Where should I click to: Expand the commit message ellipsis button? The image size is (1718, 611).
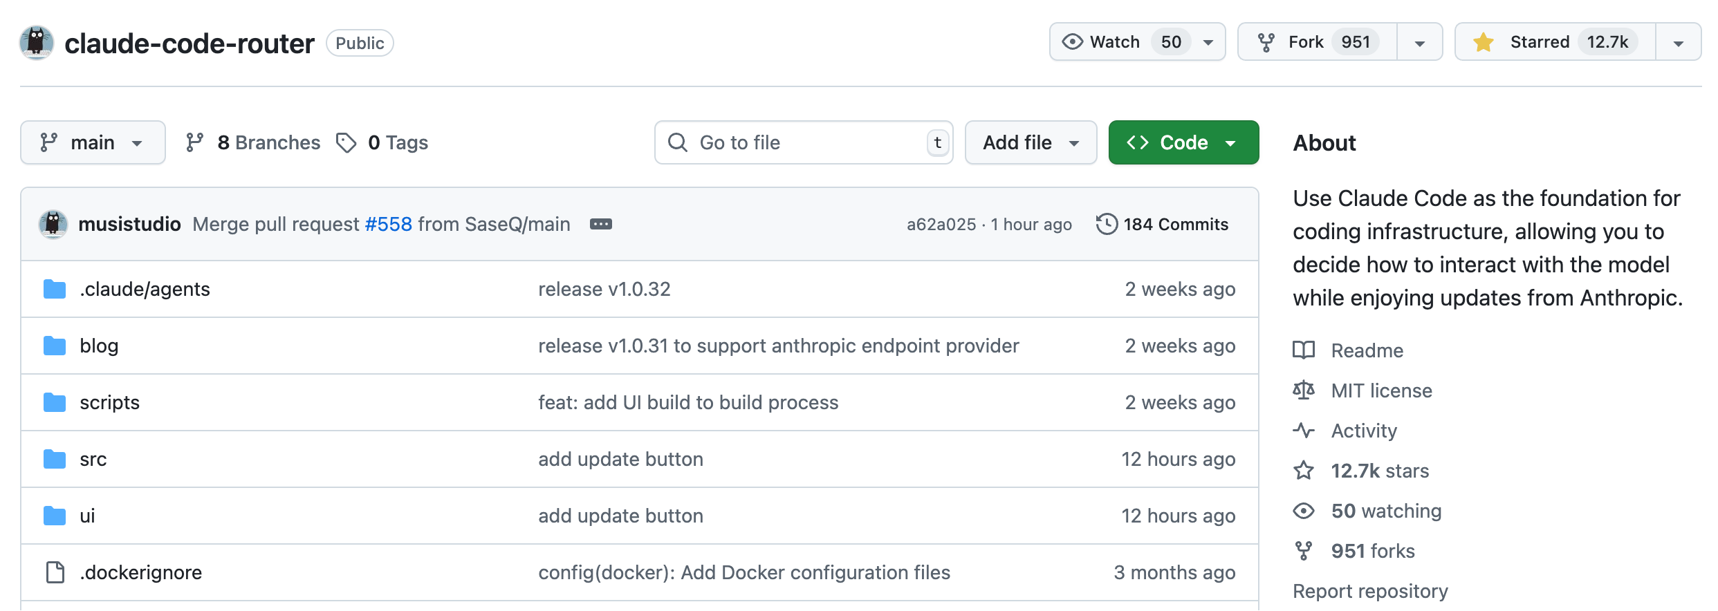600,224
